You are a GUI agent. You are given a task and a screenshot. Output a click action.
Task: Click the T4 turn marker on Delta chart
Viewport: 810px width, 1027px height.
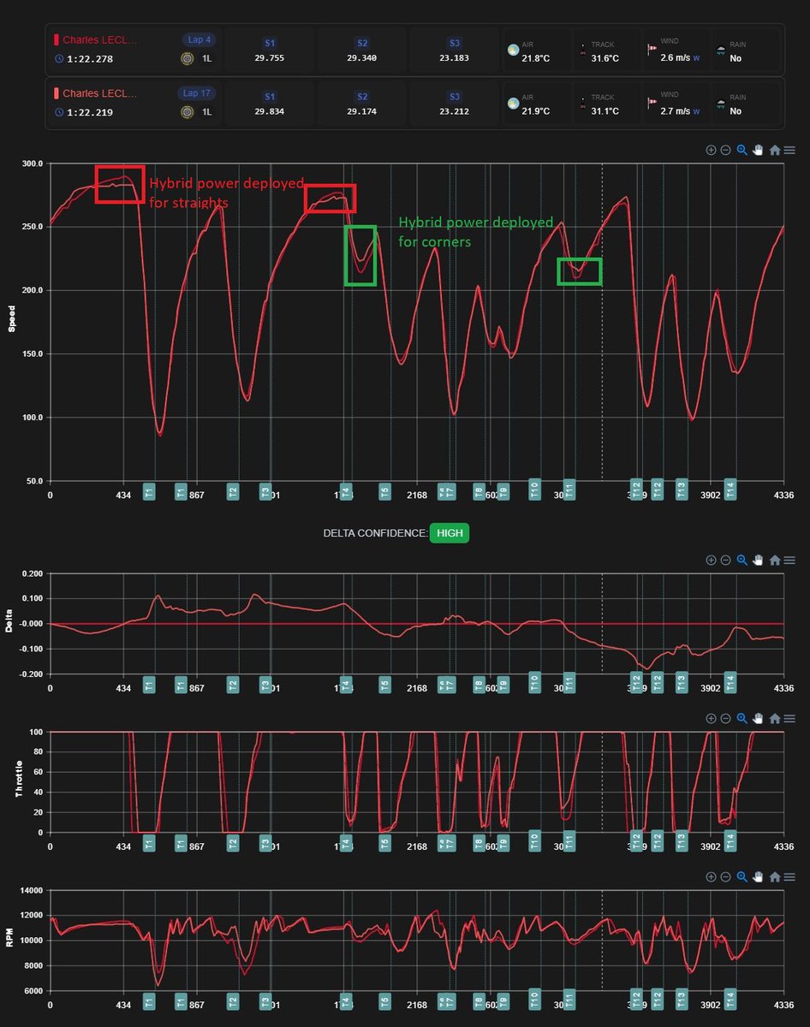coord(346,684)
